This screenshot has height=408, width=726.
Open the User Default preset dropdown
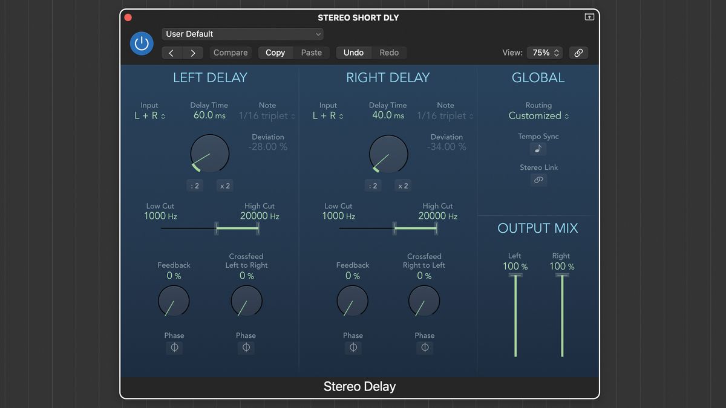242,34
